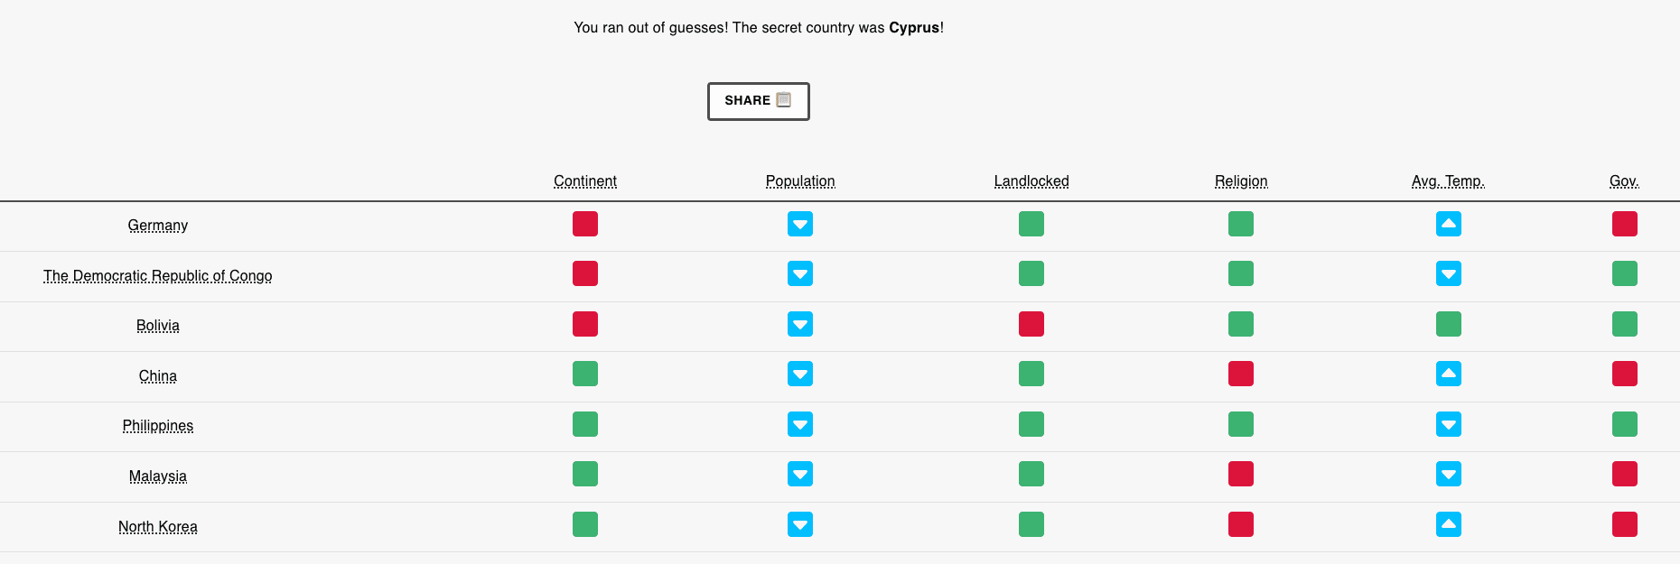
Task: Click Philippines' temperature down-arrow icon
Action: (1449, 424)
